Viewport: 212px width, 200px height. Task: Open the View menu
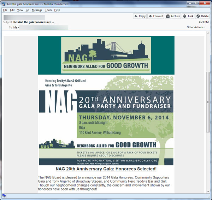point(20,10)
